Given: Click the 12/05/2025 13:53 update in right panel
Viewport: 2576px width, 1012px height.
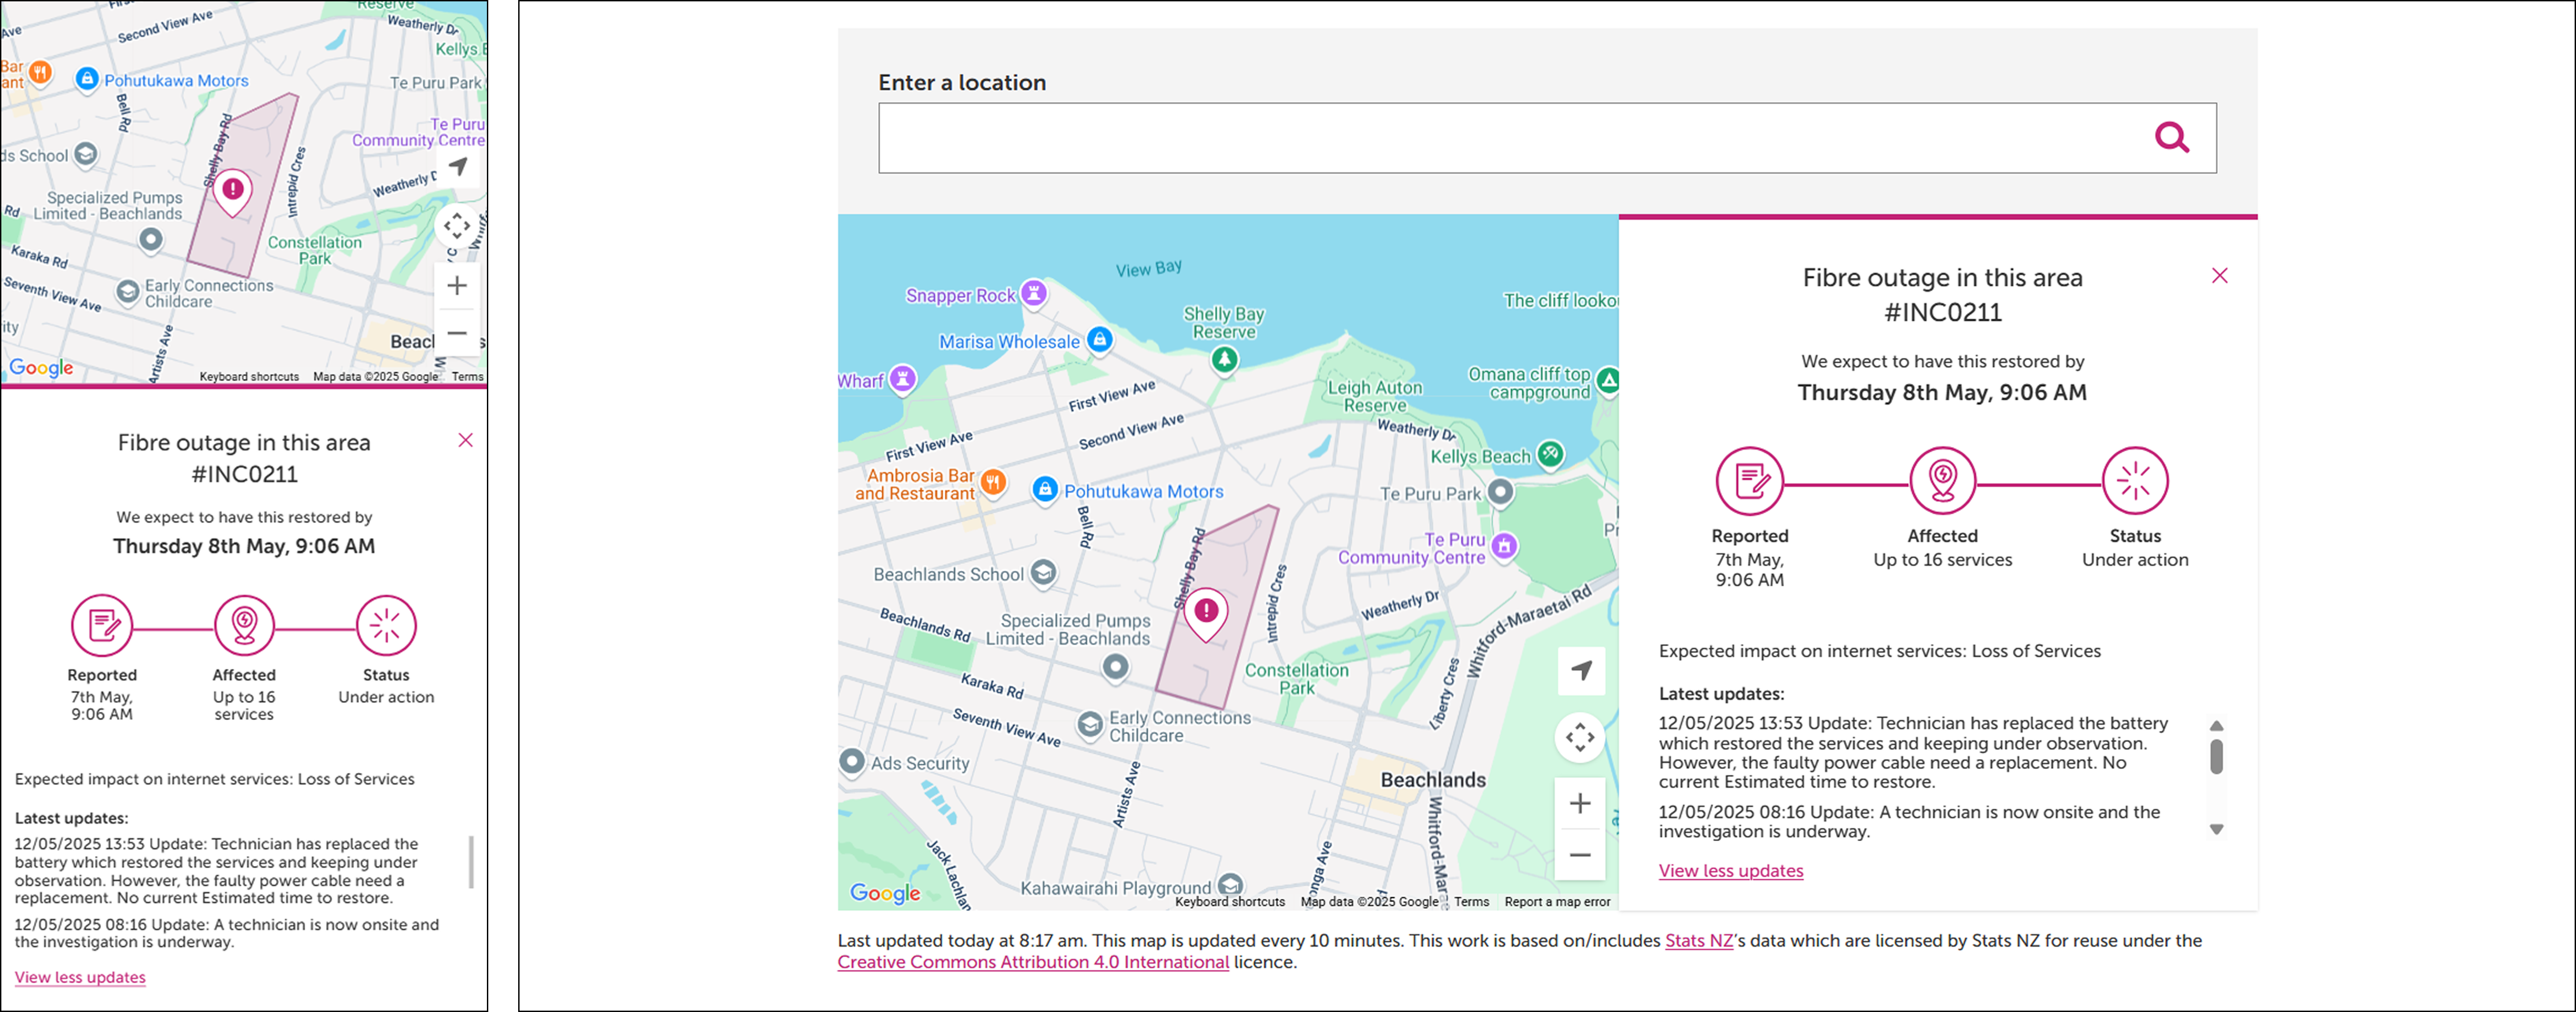Looking at the screenshot, I should coord(1913,752).
